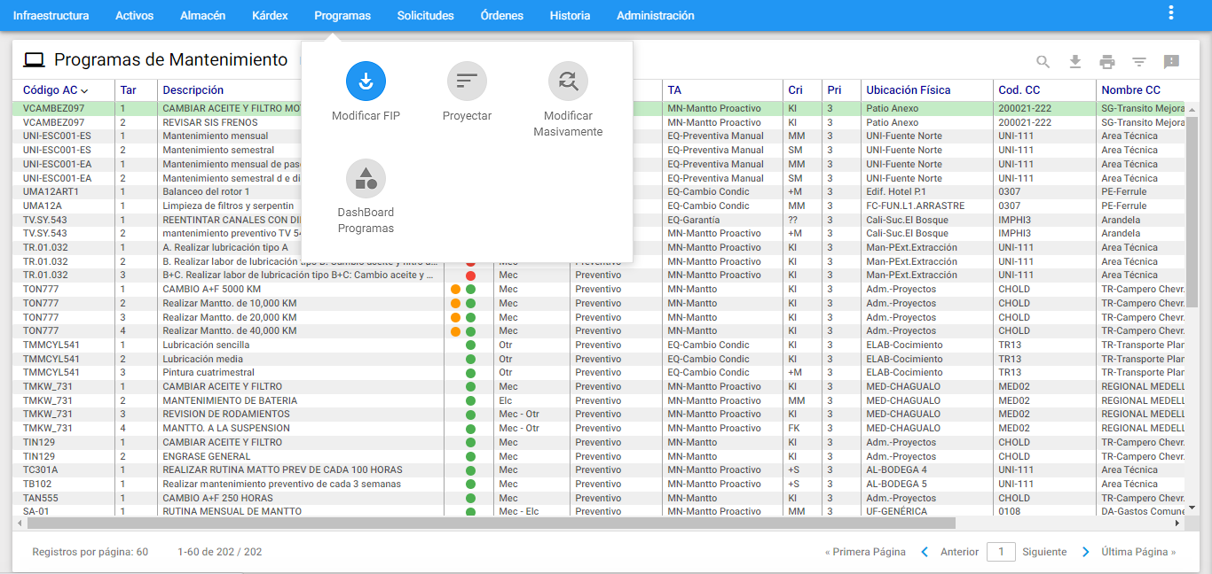
Task: Click the vertical scrollbar of the table
Action: (1192, 211)
